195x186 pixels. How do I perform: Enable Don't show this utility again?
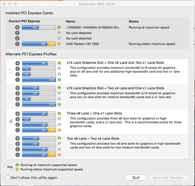pyautogui.click(x=8, y=178)
